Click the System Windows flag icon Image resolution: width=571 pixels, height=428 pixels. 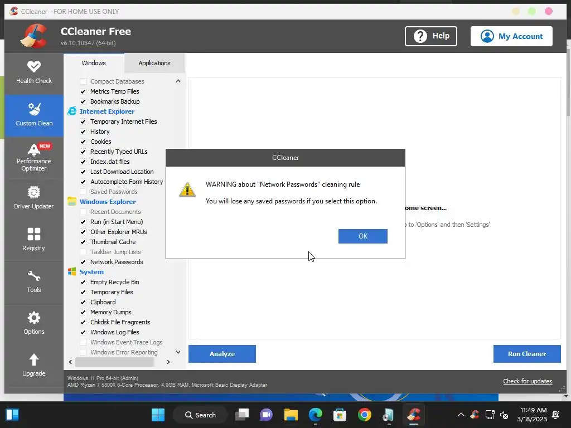tap(72, 271)
